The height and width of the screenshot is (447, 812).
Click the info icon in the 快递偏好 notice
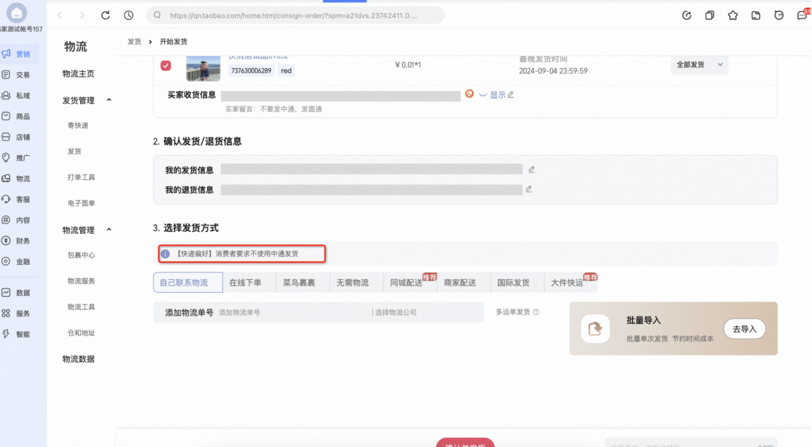(165, 254)
